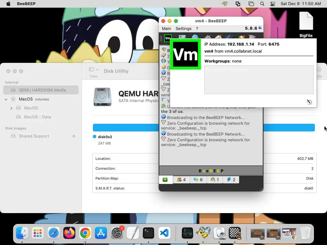327x245 pixels.
Task: Click the blue disk usage bar
Action: [203, 128]
